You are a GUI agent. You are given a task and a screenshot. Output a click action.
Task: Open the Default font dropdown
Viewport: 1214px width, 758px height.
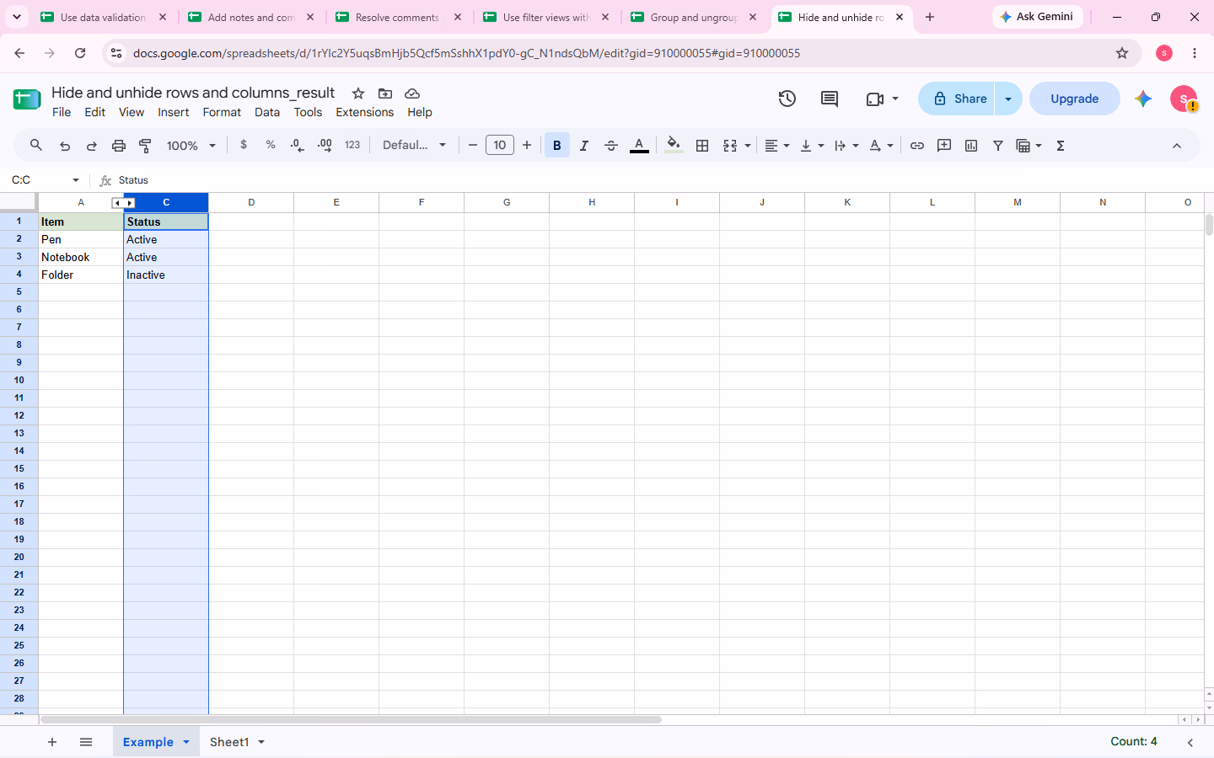coord(414,145)
